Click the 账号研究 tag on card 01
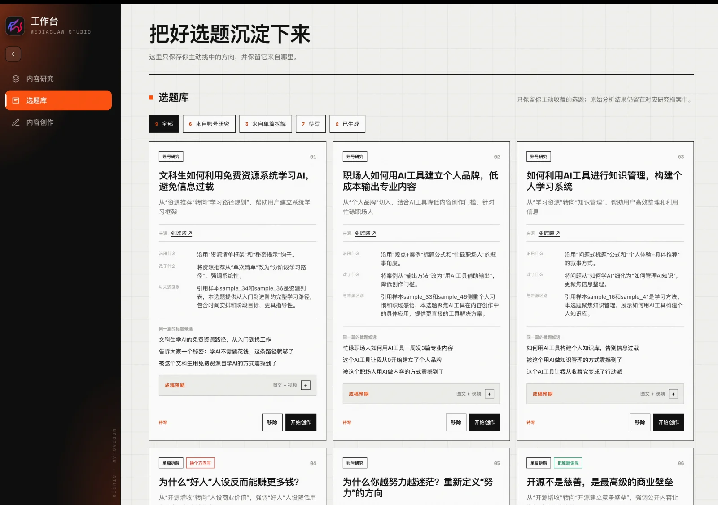Viewport: 718px width, 505px height. (171, 157)
